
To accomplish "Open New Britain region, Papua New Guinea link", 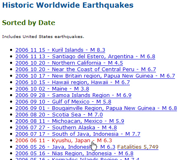I will 95,76.
